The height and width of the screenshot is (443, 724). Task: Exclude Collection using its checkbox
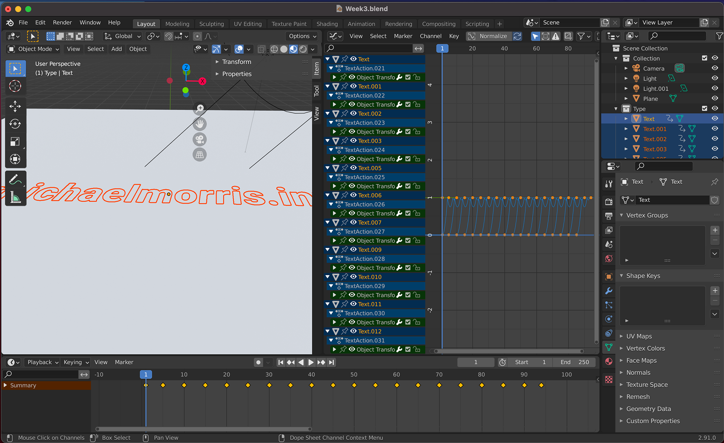[x=704, y=58]
